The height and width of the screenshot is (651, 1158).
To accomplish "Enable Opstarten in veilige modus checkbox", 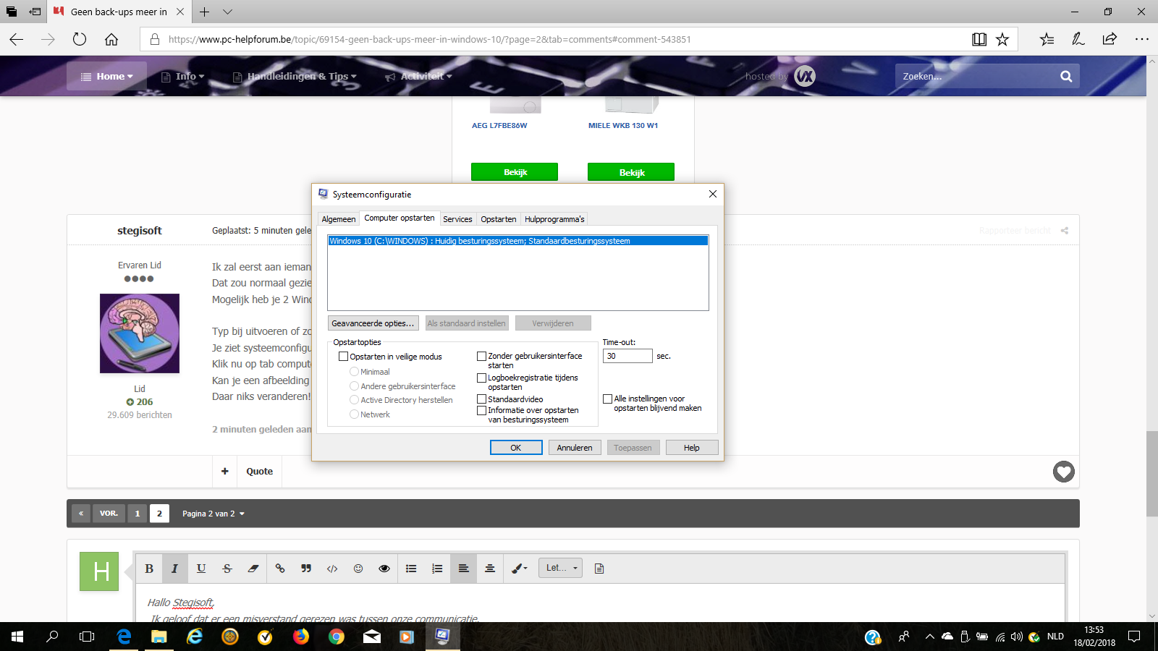I will coord(344,357).
